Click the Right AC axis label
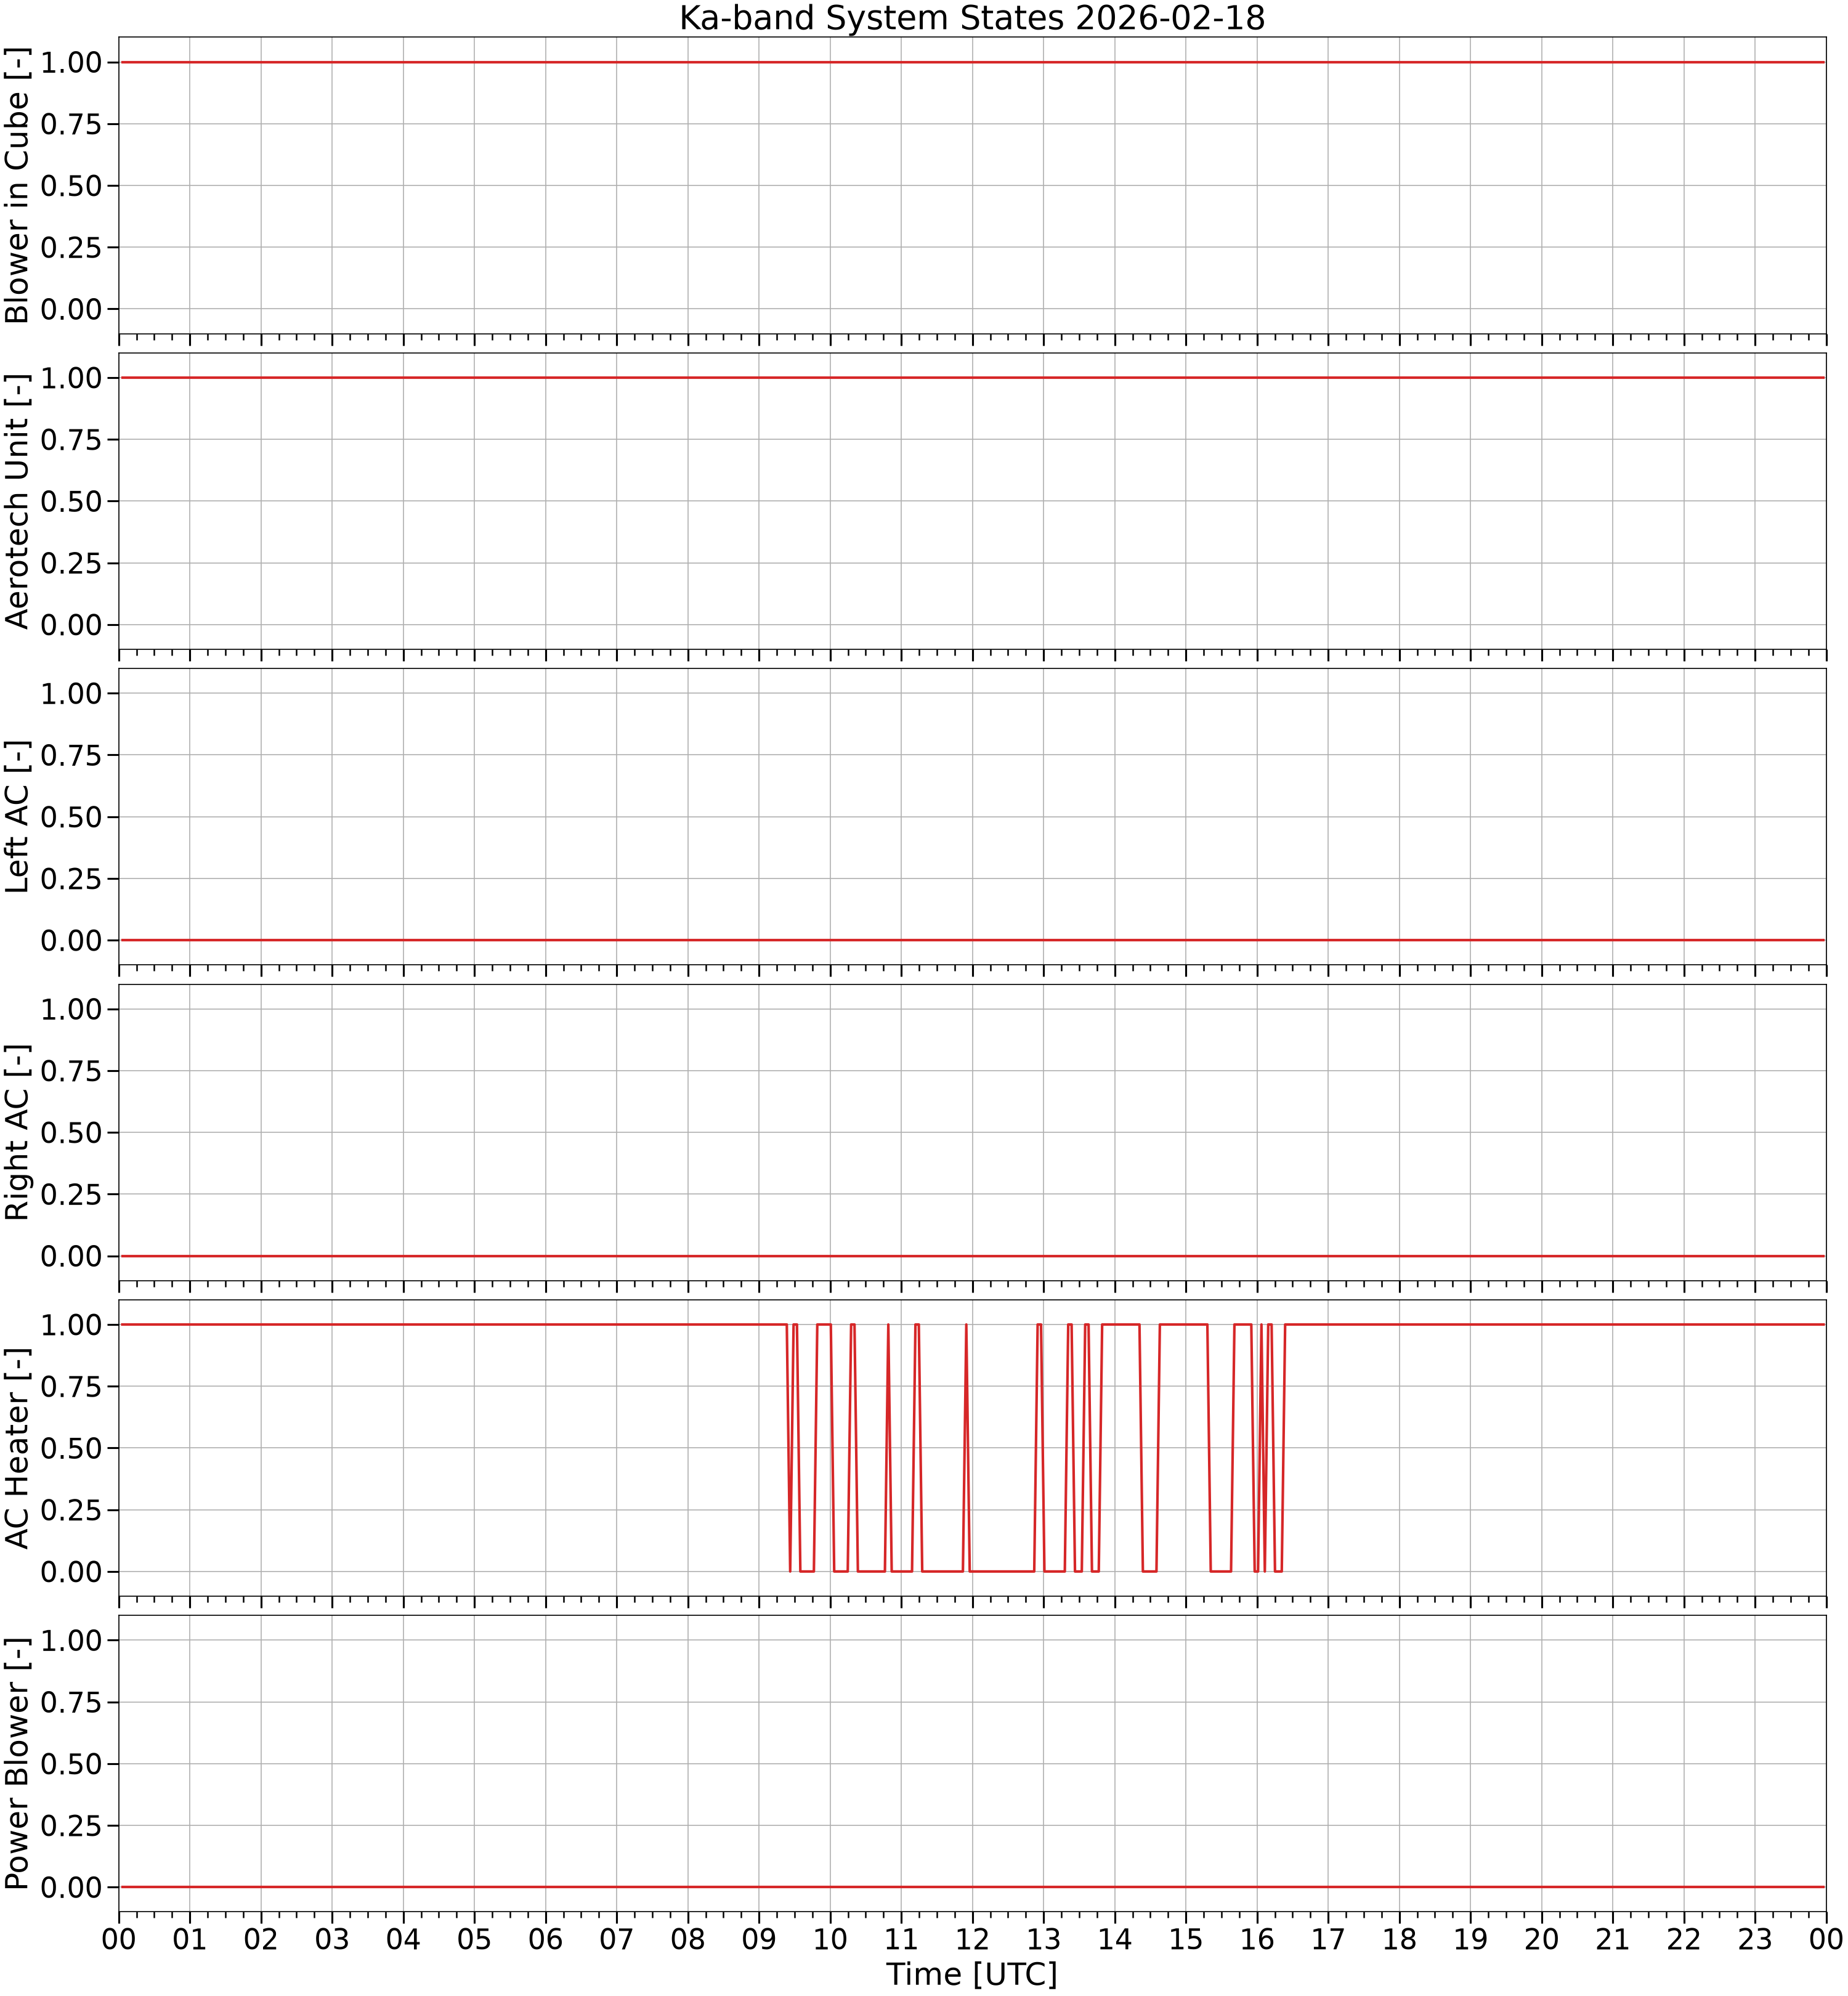 click(17, 1132)
